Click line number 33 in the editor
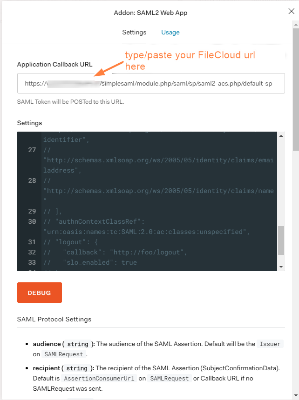The height and width of the screenshot is (400, 299). point(31,262)
